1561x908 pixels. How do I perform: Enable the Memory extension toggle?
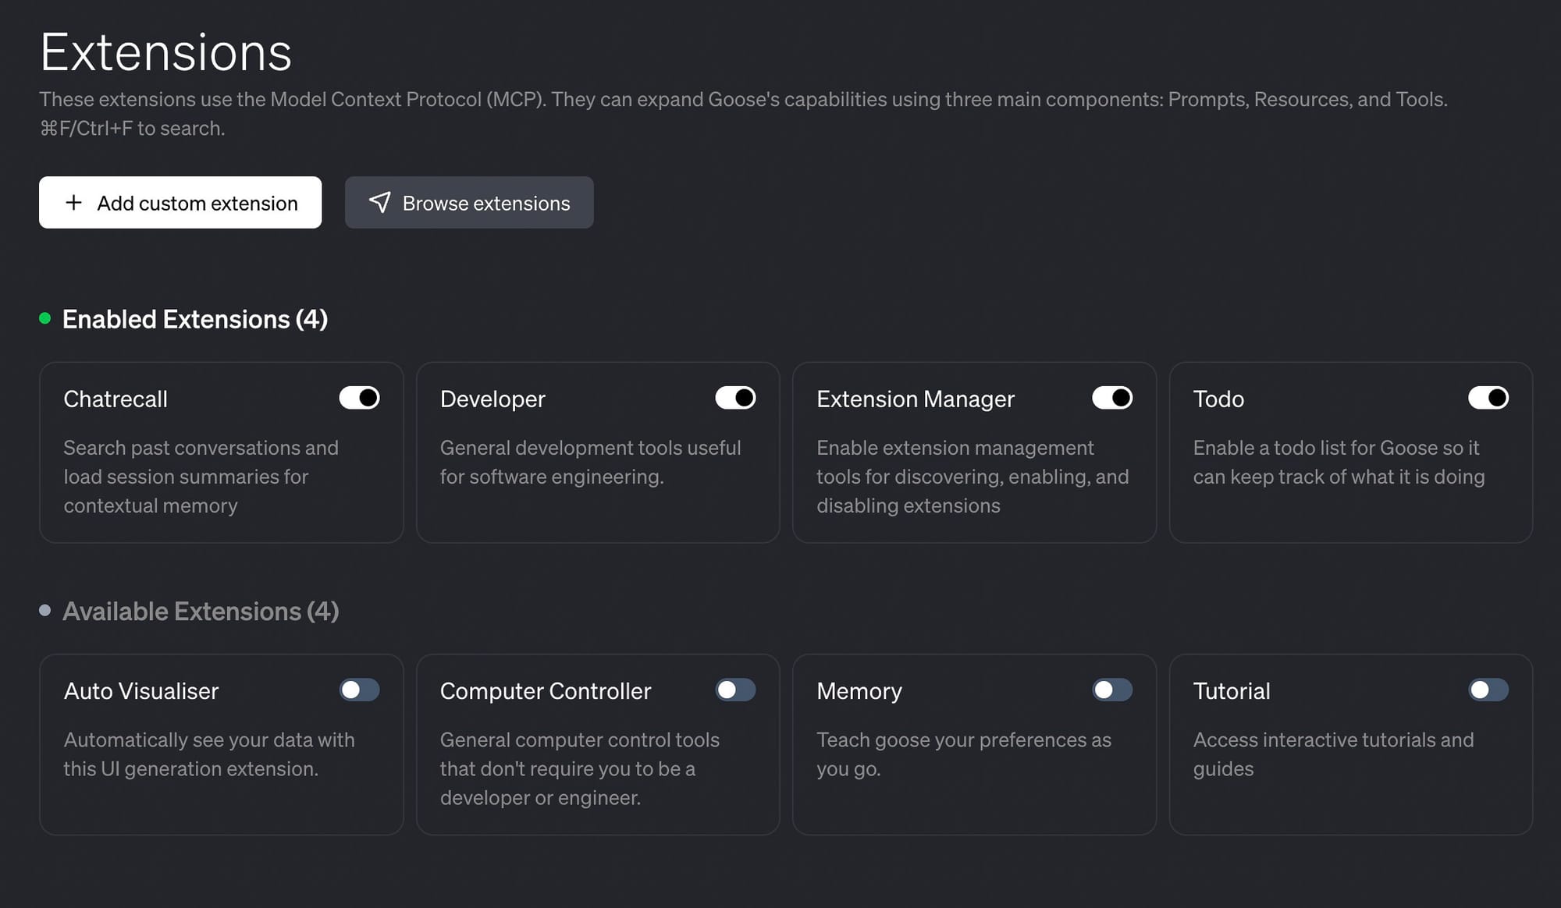coord(1111,690)
